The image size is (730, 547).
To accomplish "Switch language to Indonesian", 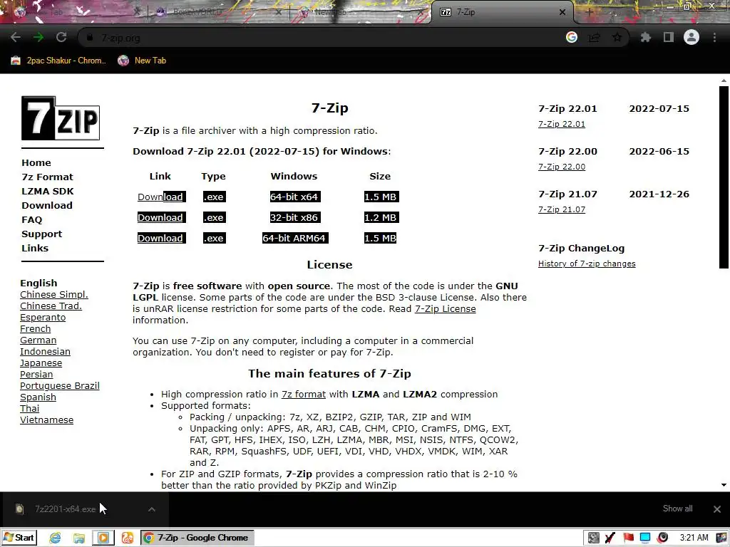I will pyautogui.click(x=45, y=352).
